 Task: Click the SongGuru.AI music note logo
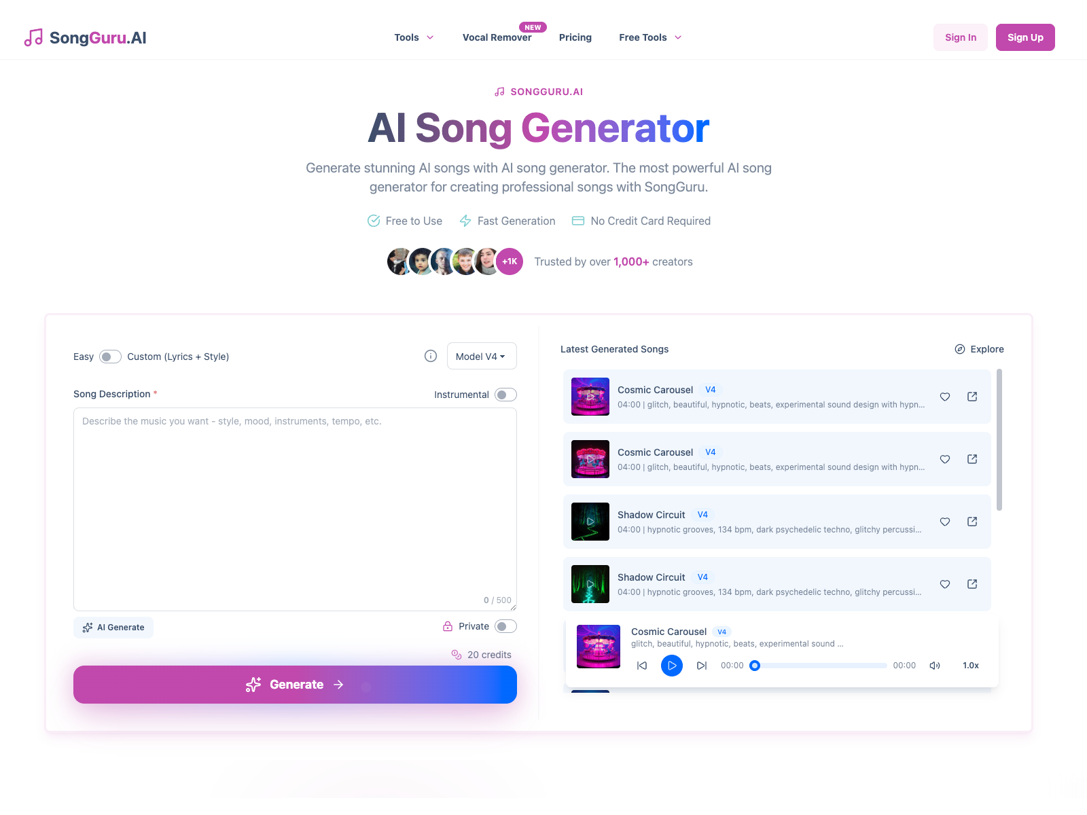[x=33, y=37]
